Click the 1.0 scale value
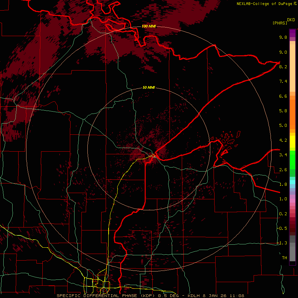298x298 pixels. click(x=283, y=199)
